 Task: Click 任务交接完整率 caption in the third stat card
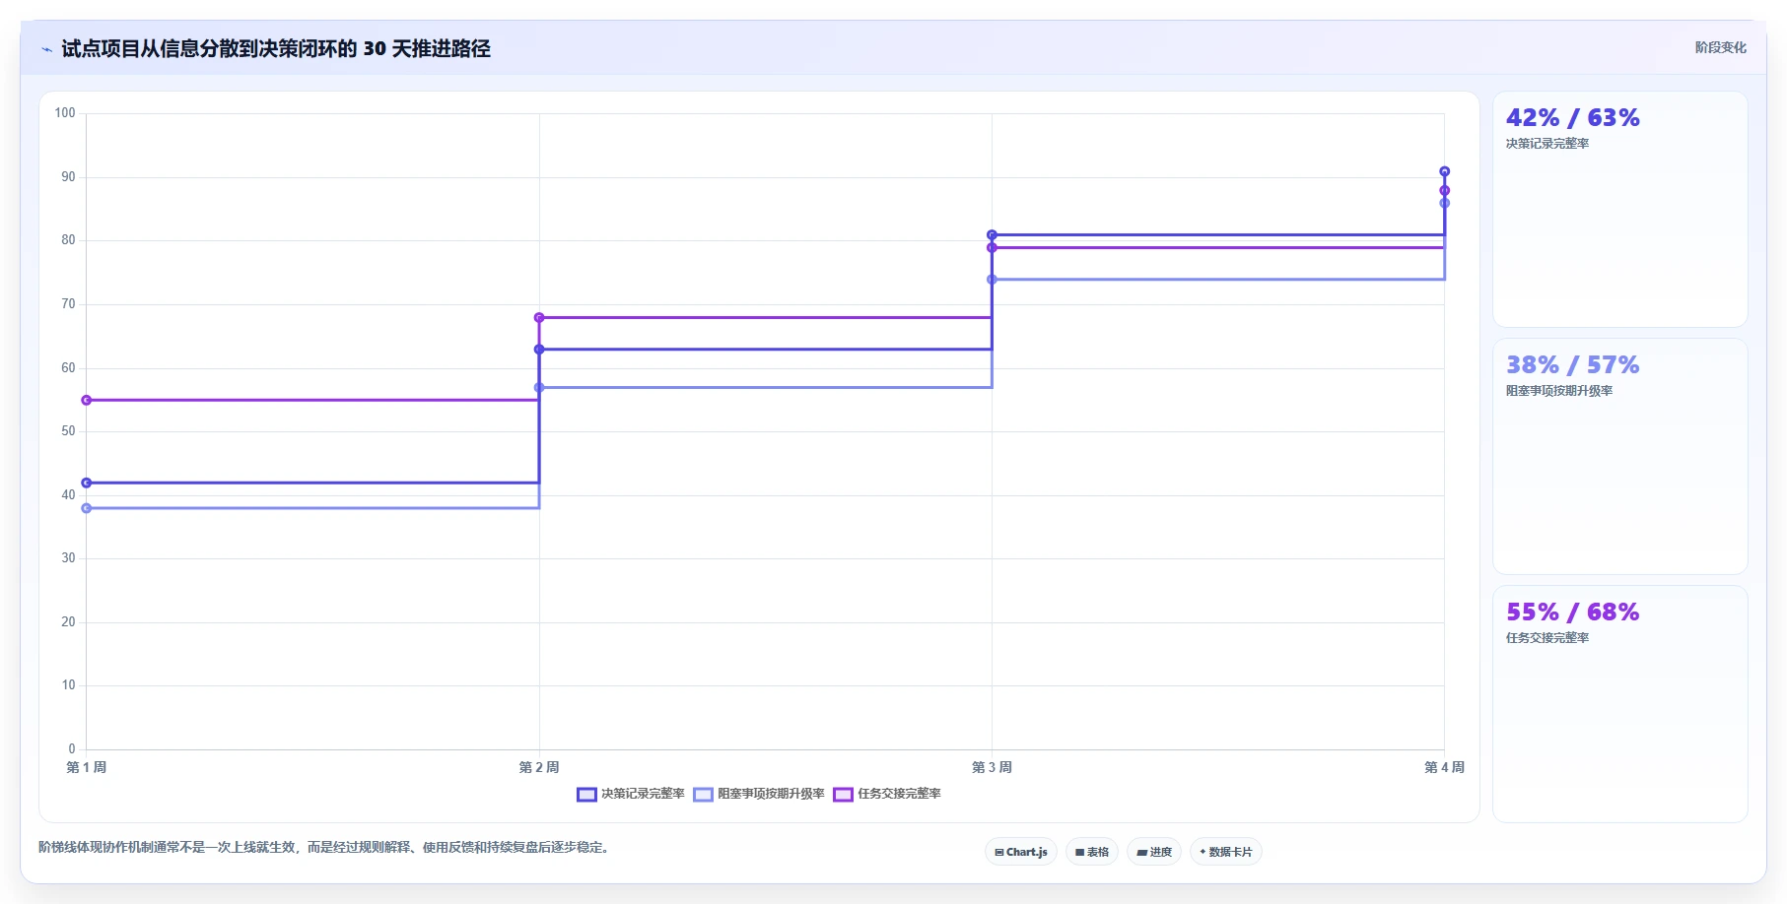(1547, 638)
